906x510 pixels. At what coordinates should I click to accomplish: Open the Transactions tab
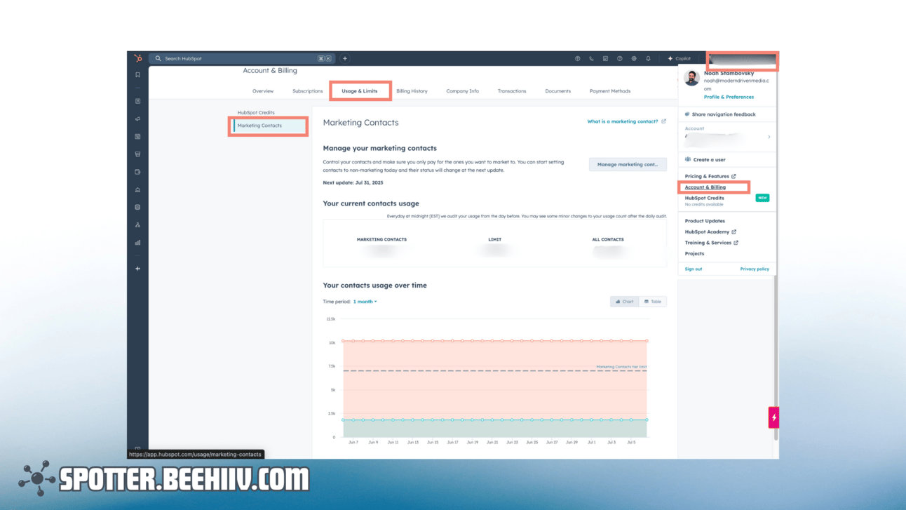512,91
